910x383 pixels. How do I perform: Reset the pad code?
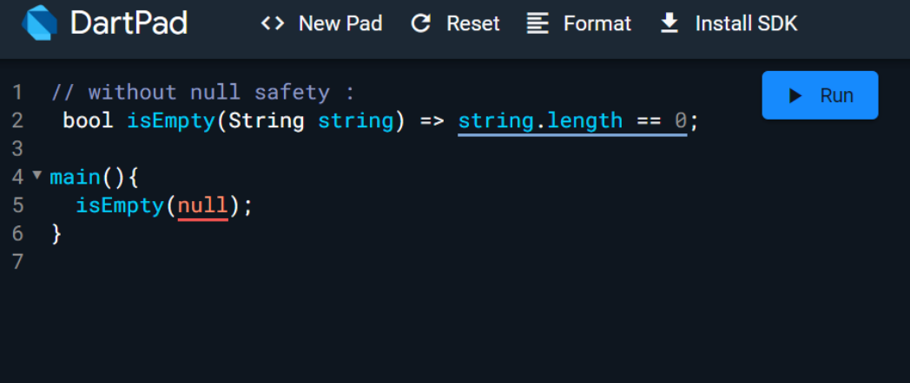(x=456, y=23)
